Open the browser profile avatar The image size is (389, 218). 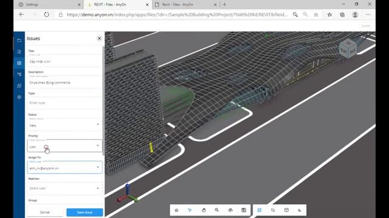pos(355,15)
